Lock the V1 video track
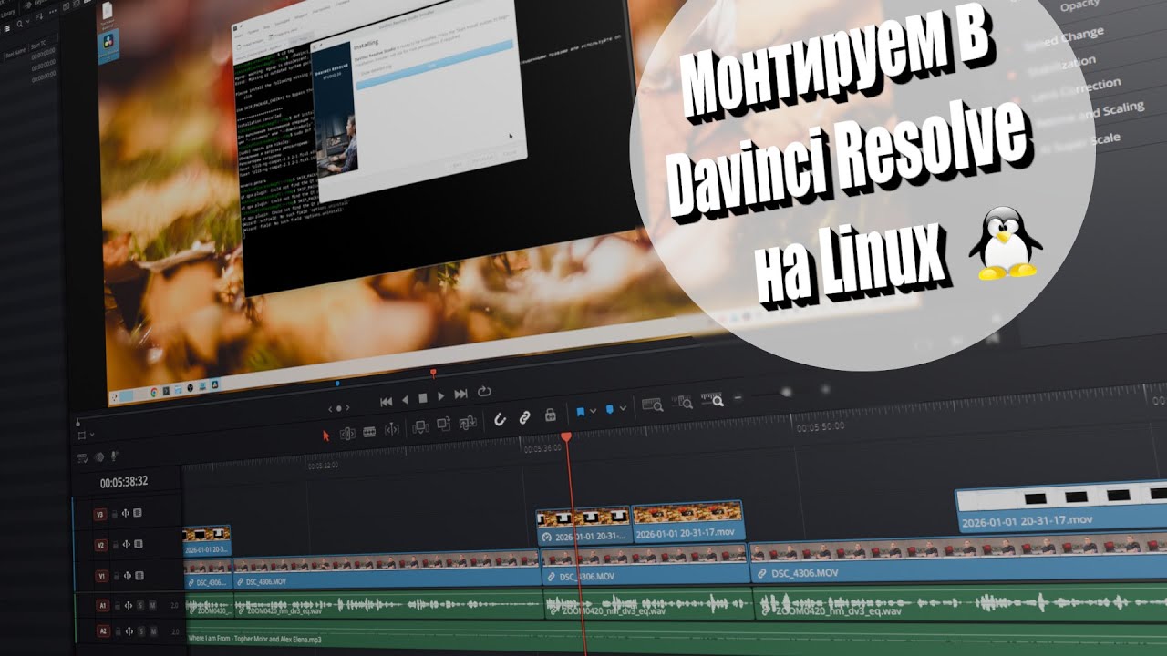The height and width of the screenshot is (656, 1167). 117,576
